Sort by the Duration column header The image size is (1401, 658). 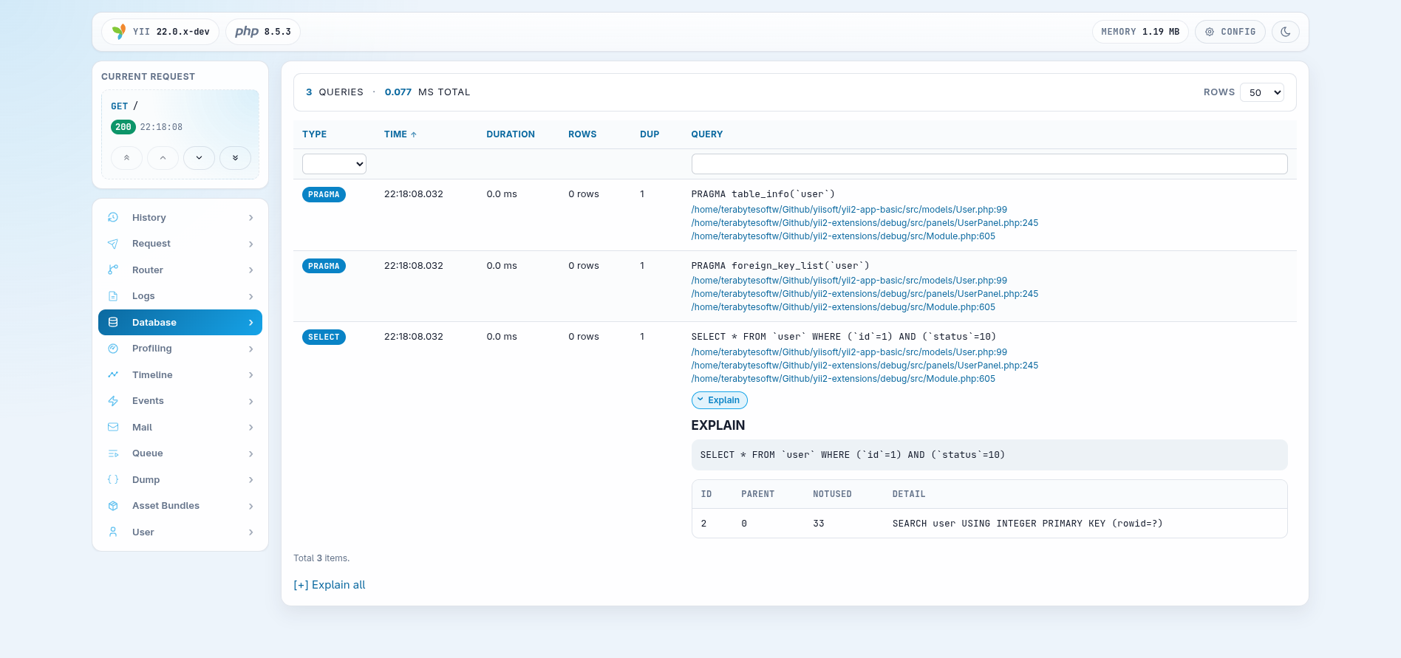coord(511,134)
